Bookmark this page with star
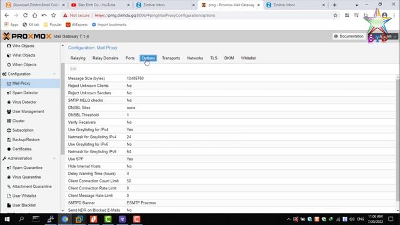This screenshot has height=225, width=400. (335, 15)
